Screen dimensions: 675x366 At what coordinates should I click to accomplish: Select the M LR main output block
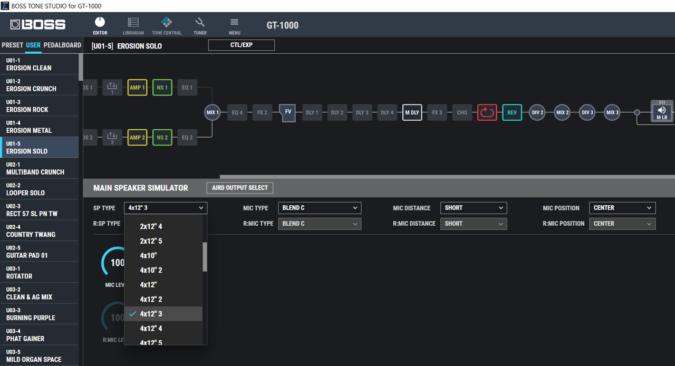(x=662, y=111)
